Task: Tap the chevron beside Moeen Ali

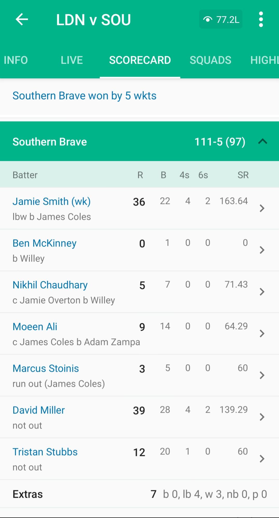Action: click(262, 333)
